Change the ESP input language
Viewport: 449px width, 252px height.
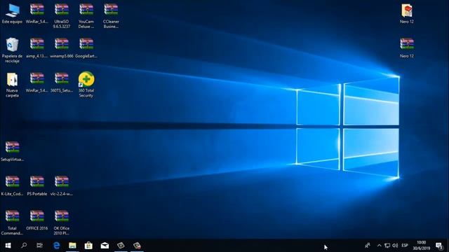(405, 246)
